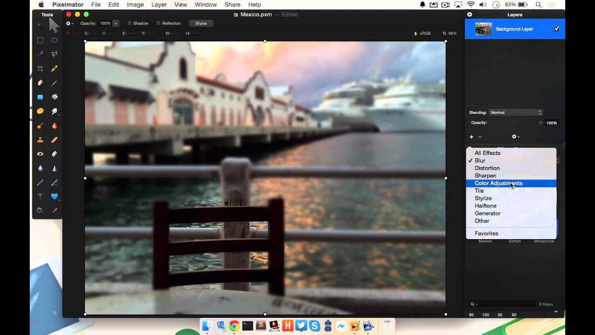Click remove layer minus icon
The width and height of the screenshot is (595, 335).
tap(480, 137)
